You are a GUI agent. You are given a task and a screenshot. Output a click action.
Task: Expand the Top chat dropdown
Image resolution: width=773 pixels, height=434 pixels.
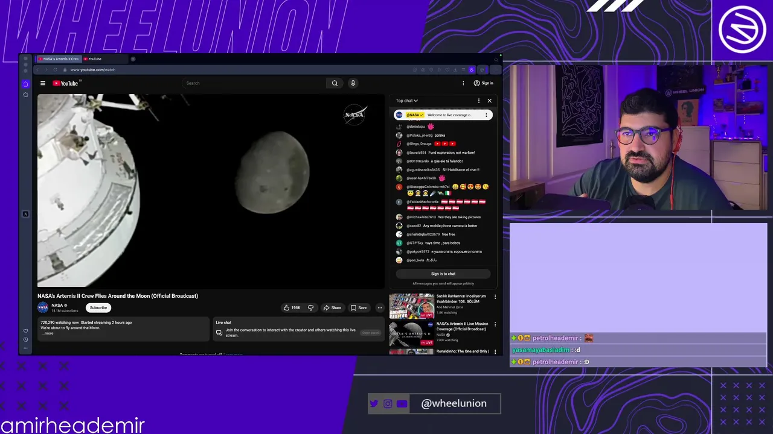(x=407, y=101)
